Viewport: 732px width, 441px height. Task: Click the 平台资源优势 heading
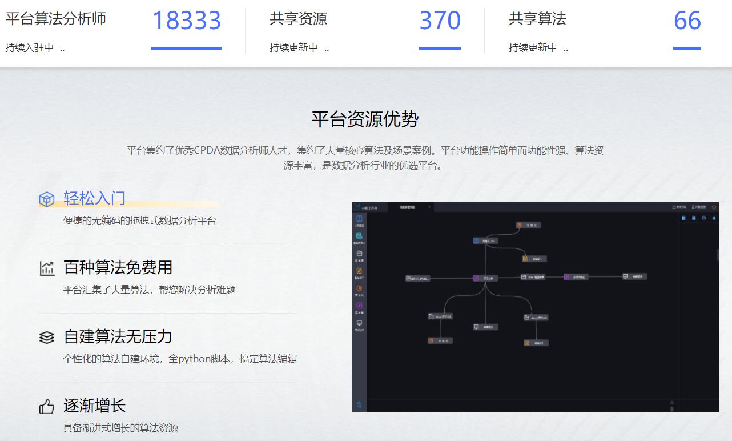tap(365, 119)
